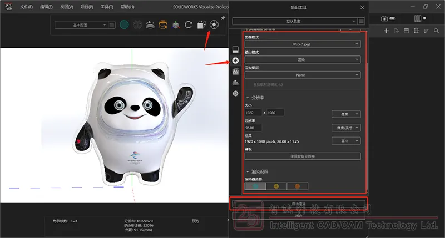Open the 像素 size unit dropdown
445x238 pixels.
coord(346,114)
